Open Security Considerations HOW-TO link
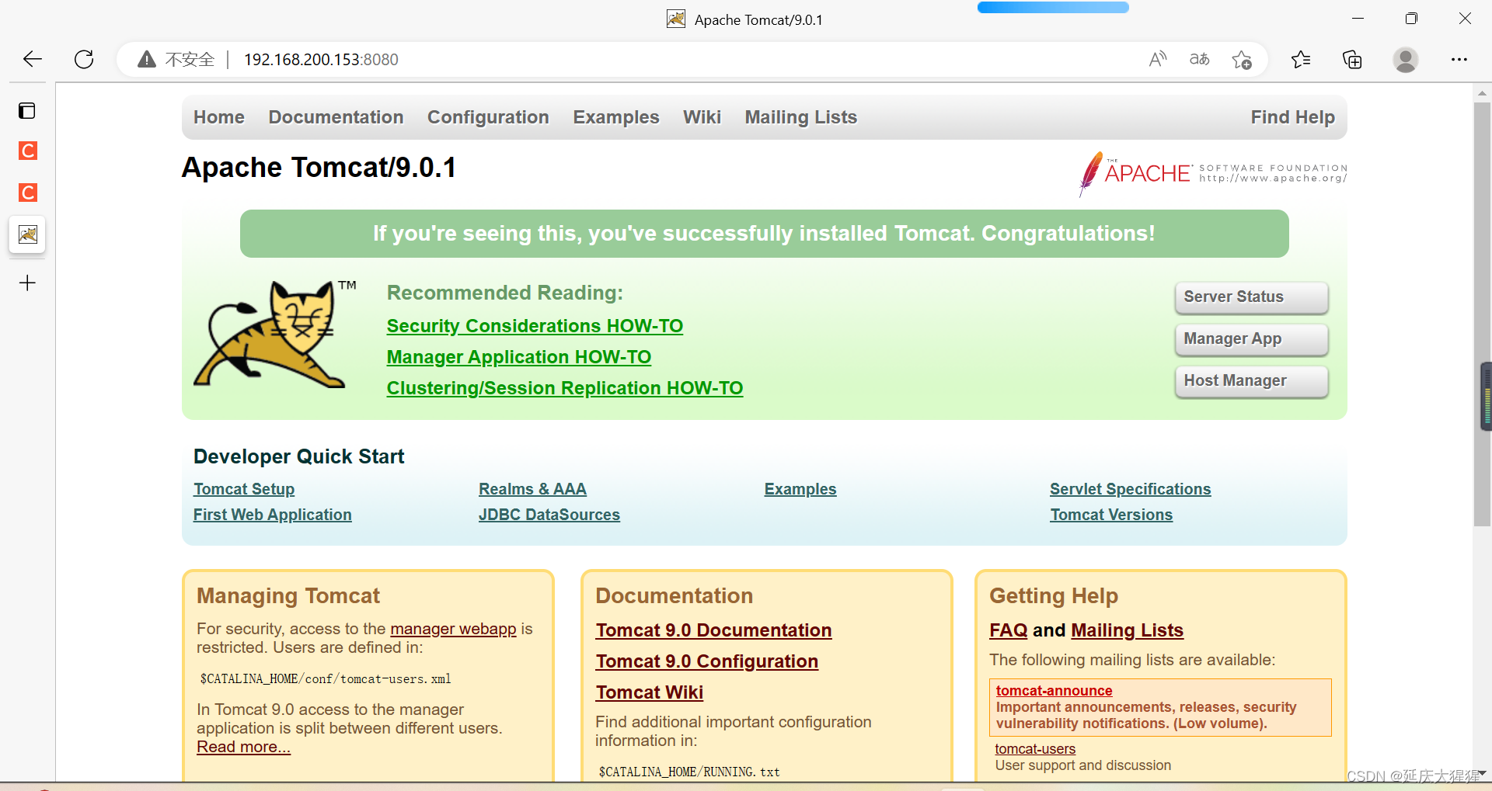The height and width of the screenshot is (791, 1492). [535, 326]
